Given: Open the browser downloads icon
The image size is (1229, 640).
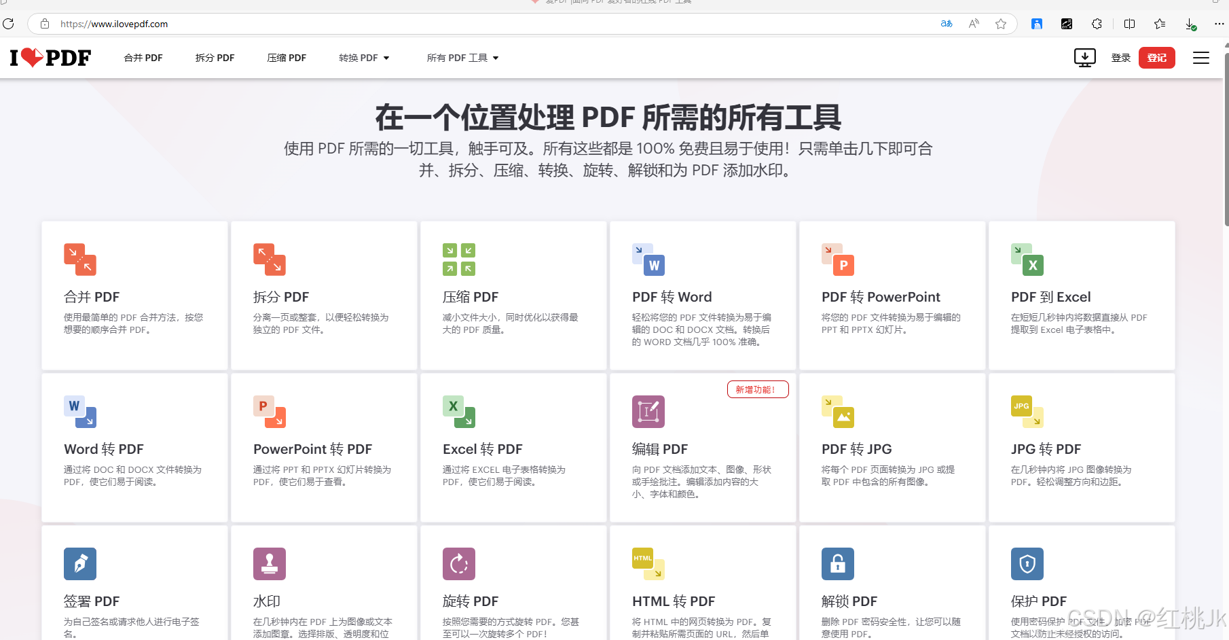Looking at the screenshot, I should (x=1190, y=24).
